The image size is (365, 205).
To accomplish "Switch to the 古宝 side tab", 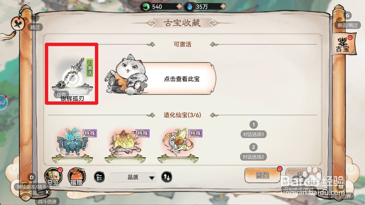I will tap(343, 44).
